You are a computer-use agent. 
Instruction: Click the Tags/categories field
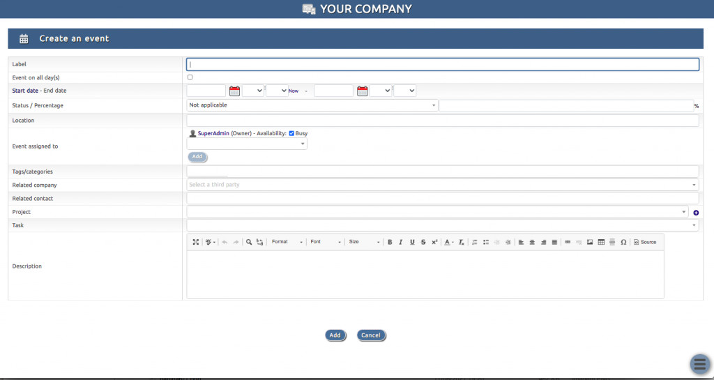(443, 172)
